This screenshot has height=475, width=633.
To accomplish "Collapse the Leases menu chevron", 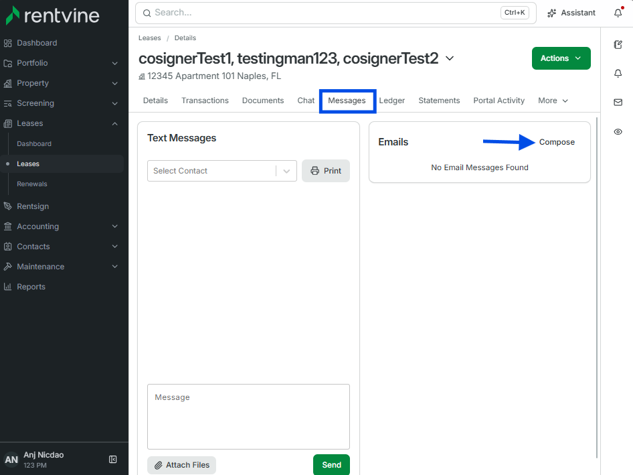I will click(x=114, y=124).
